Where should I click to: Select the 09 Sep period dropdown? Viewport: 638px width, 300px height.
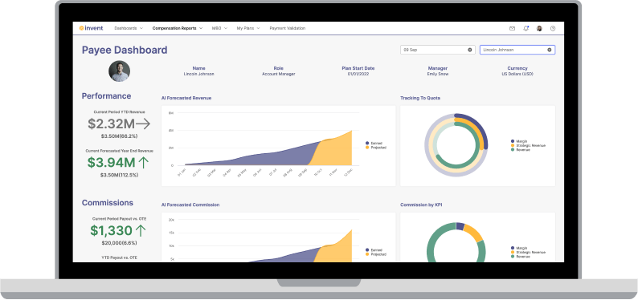[x=437, y=50]
